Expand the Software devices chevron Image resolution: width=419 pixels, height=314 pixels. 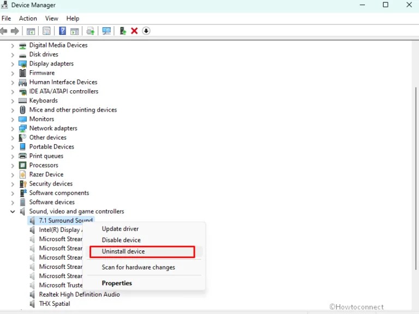[x=13, y=202]
